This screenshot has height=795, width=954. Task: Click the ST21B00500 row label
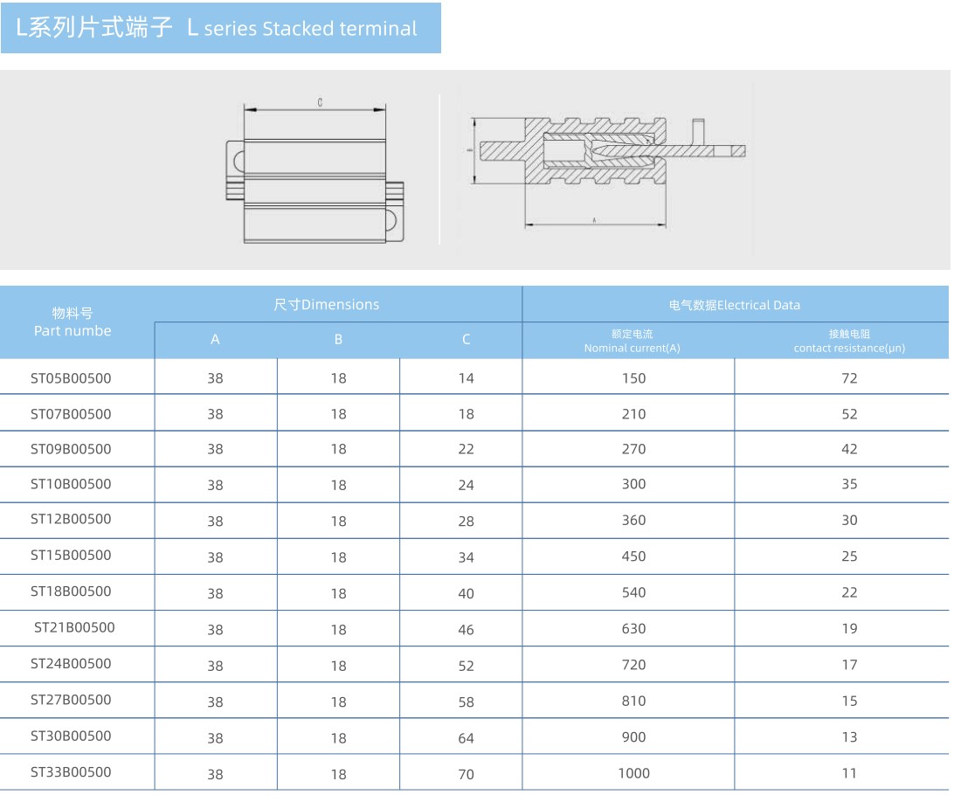(74, 628)
